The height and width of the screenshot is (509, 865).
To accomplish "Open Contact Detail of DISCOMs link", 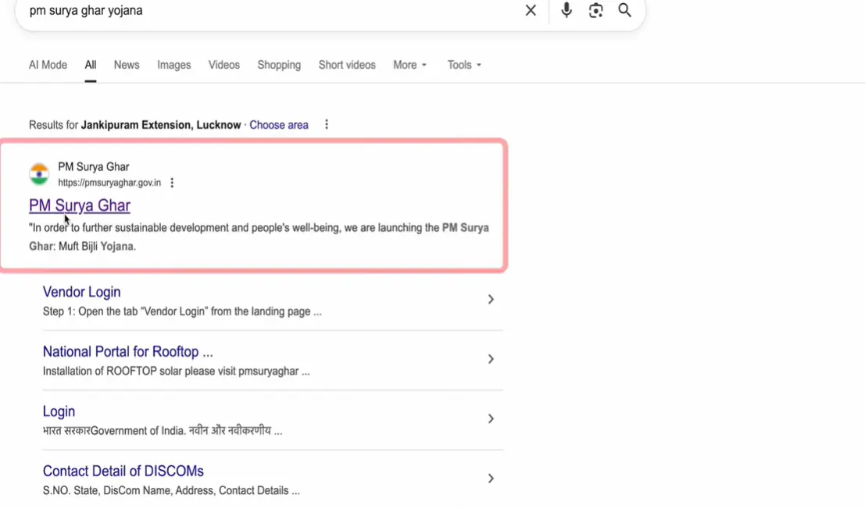I will (123, 471).
